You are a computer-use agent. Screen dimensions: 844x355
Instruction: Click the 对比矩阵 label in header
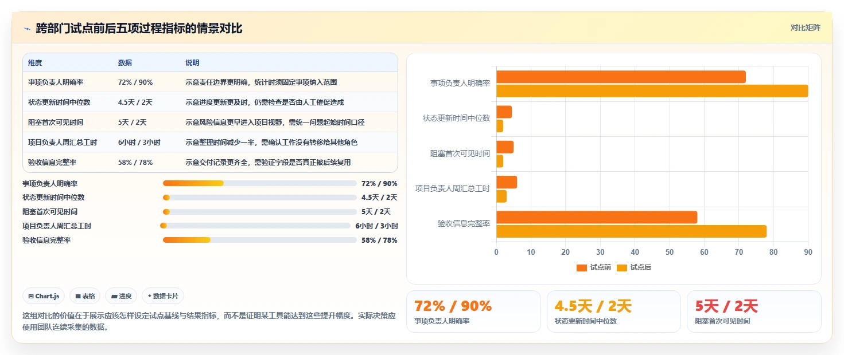pyautogui.click(x=805, y=27)
